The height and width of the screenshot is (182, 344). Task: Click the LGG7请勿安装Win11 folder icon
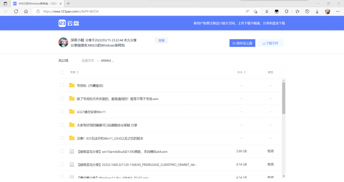[x=72, y=111]
